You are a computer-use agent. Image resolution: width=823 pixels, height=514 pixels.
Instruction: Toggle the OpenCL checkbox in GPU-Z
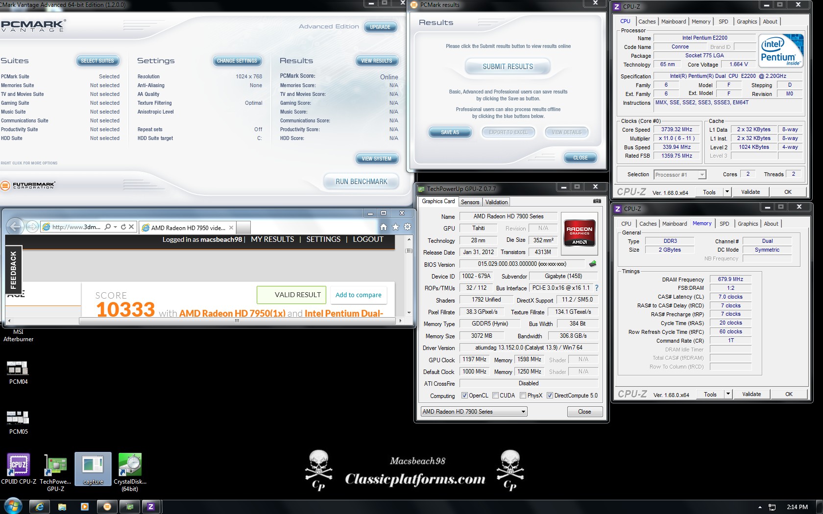point(464,396)
